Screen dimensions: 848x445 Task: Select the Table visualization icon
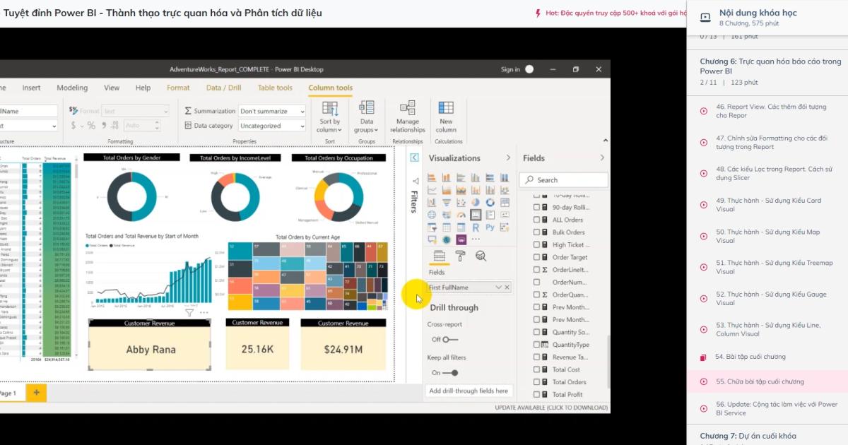pos(446,227)
